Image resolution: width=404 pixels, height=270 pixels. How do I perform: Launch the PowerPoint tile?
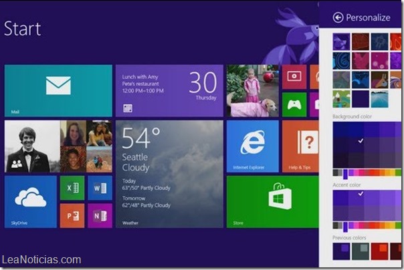72,216
